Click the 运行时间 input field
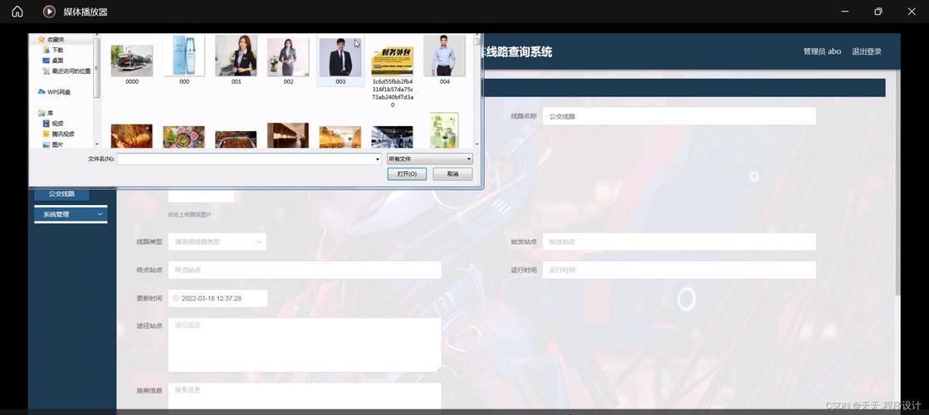This screenshot has height=415, width=929. [x=679, y=270]
